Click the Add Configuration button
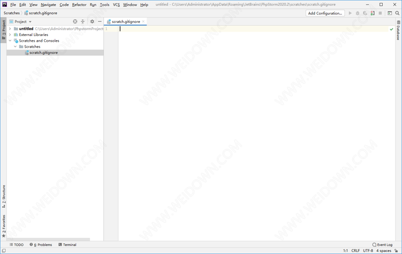 [325, 13]
